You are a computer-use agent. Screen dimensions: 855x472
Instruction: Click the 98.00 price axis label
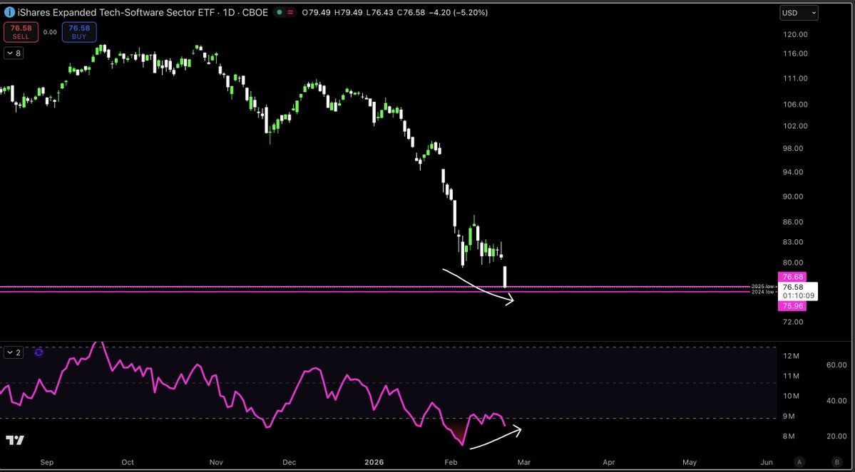tap(794, 149)
